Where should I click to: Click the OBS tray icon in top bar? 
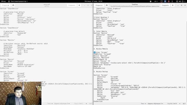(x=162, y=1)
